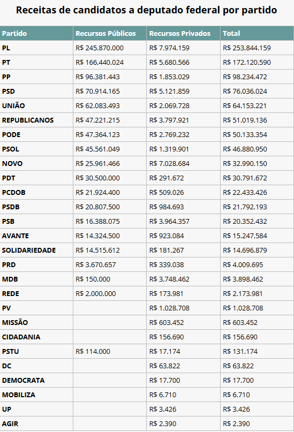Click the AGIR total R$ 2.390
294x432 pixels.
point(236,424)
